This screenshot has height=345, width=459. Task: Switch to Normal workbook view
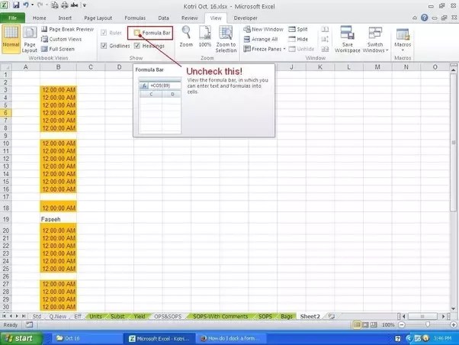pyautogui.click(x=11, y=39)
